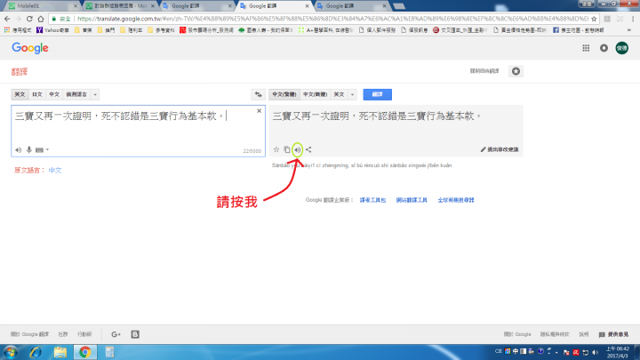Open system tray volume icon
This screenshot has width=640, height=360.
point(595,352)
